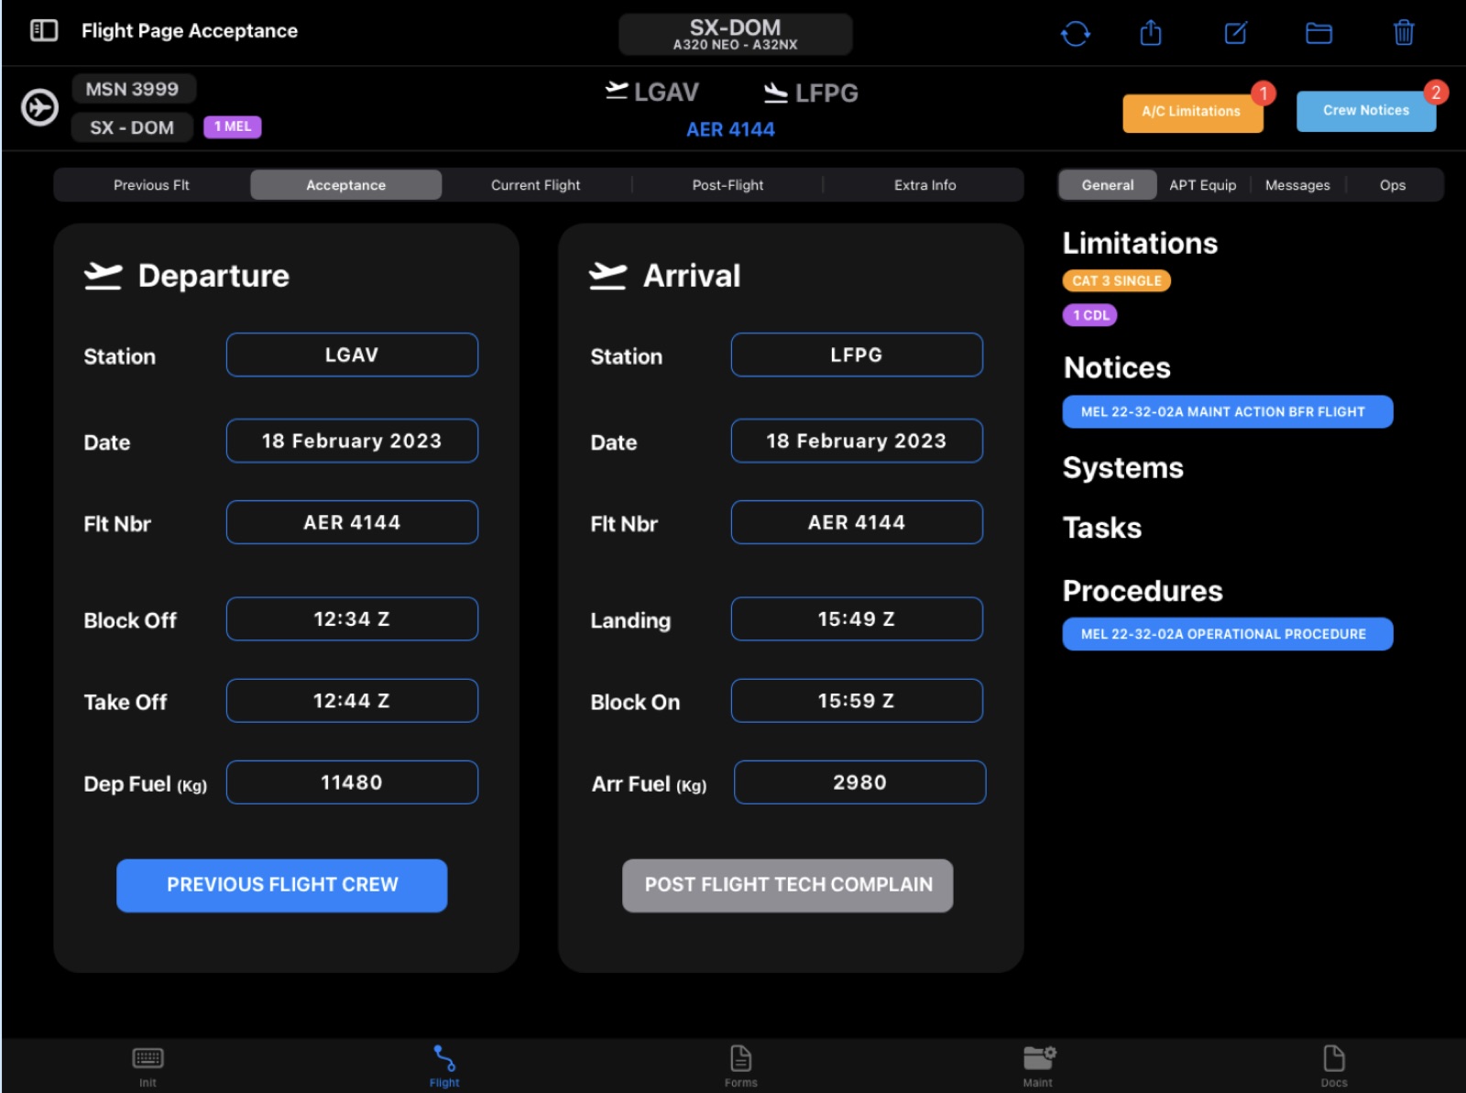Click the A/C Limitations button
The width and height of the screenshot is (1466, 1093).
(x=1192, y=112)
